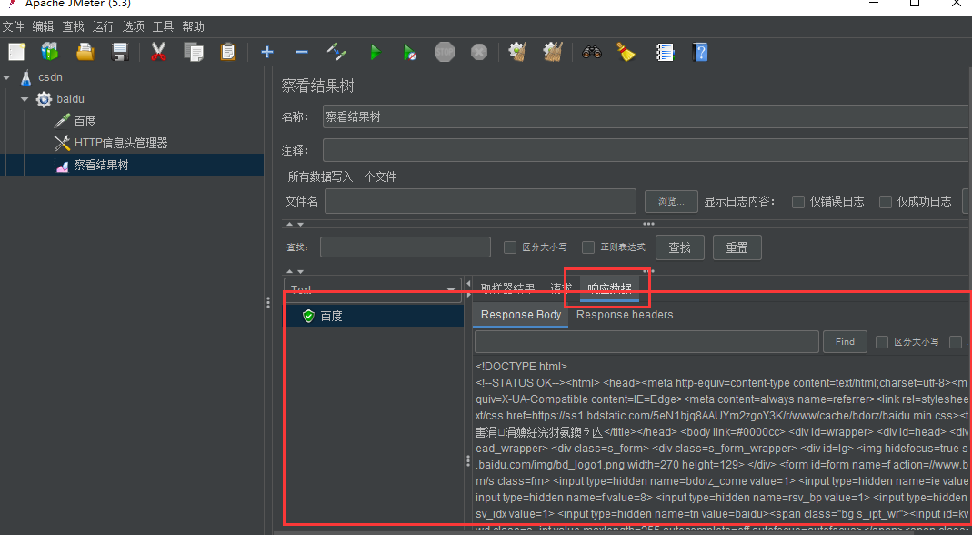Toggle the 正则表达式 checkbox
This screenshot has height=535, width=972.
coord(588,247)
